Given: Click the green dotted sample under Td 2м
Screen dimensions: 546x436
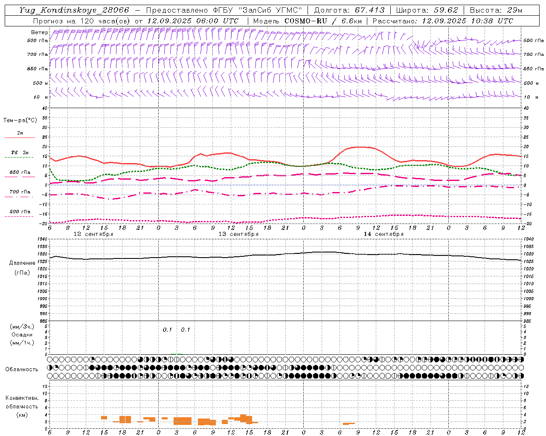Looking at the screenshot, I should tap(20, 157).
